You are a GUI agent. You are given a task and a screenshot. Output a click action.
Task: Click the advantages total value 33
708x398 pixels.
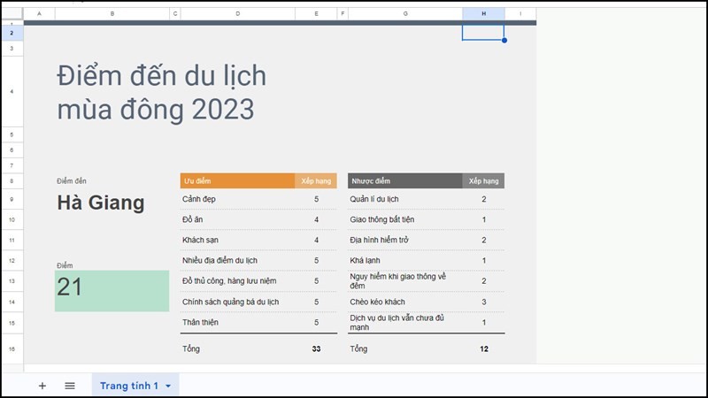click(316, 348)
